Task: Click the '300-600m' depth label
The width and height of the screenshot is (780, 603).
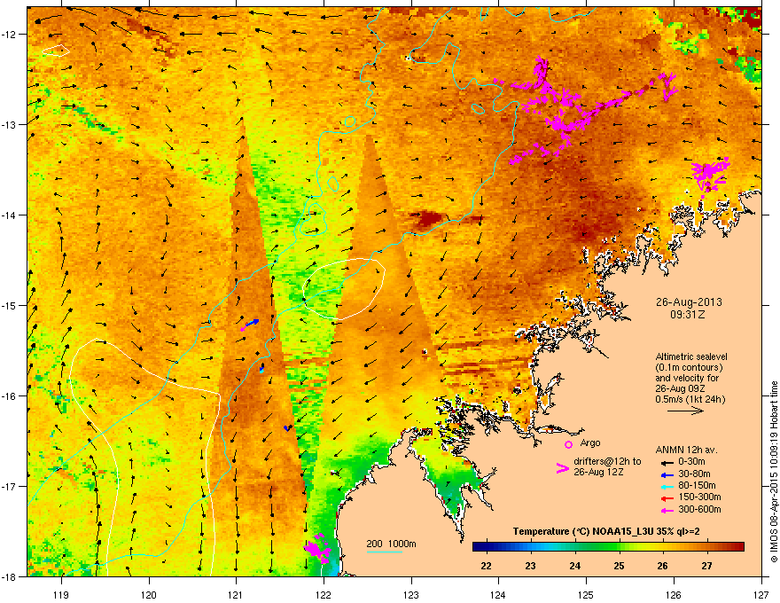Action: click(x=699, y=509)
